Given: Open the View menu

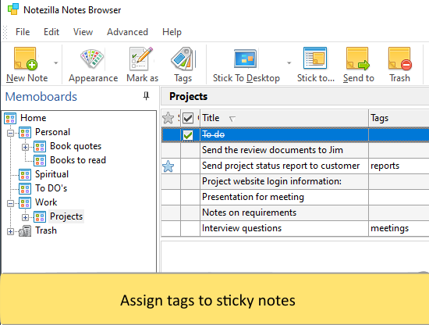Looking at the screenshot, I should pos(83,32).
